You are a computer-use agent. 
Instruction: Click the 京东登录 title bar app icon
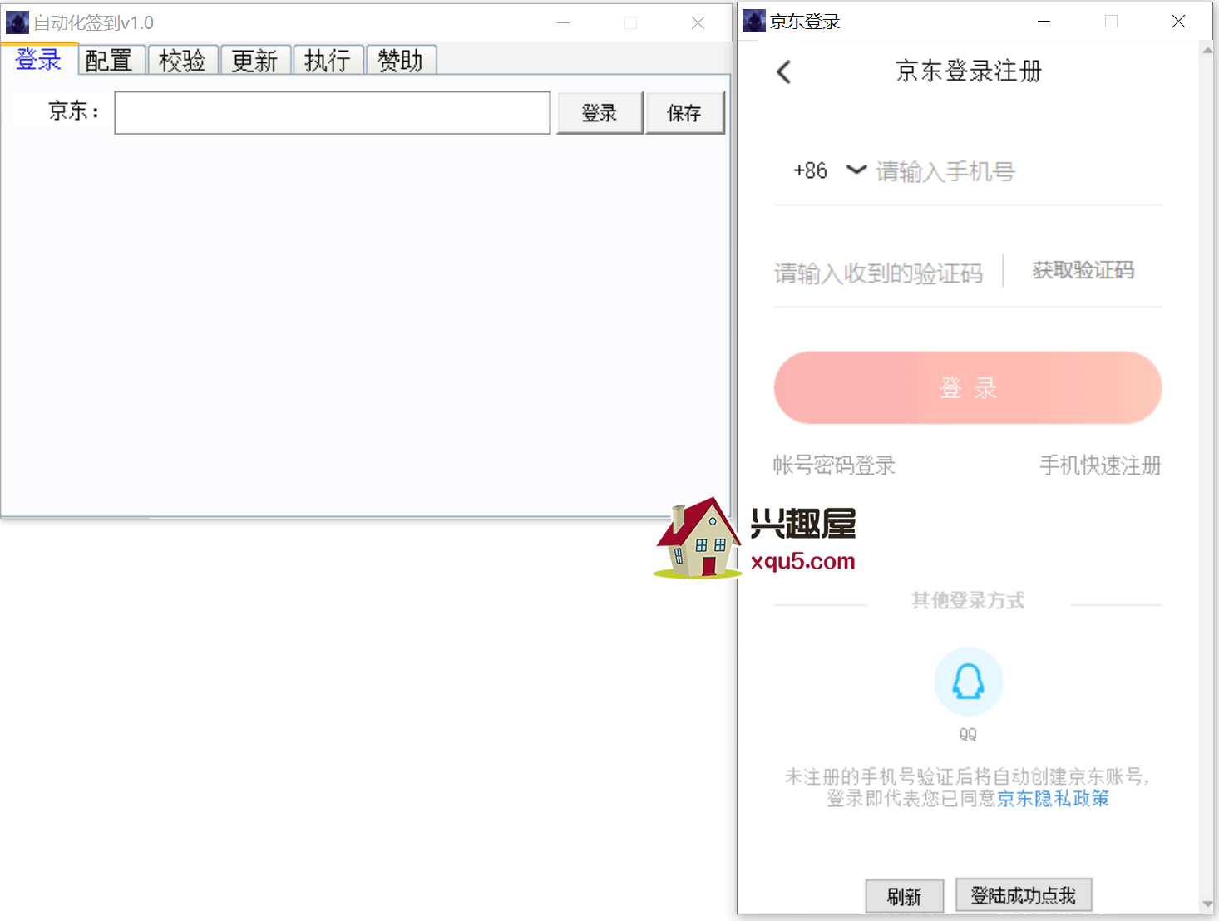754,21
